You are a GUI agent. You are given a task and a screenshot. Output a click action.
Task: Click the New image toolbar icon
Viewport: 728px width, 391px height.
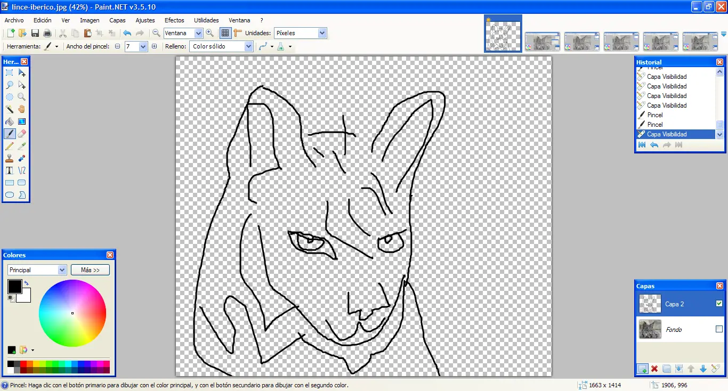11,33
